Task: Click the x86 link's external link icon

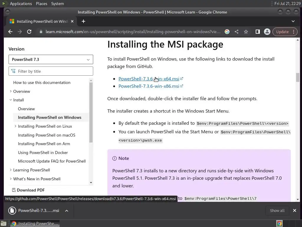Action: pos(182,86)
